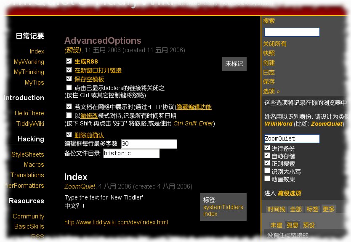Click the systemTiddlers tag
This screenshot has width=351, height=242.
tap(223, 207)
